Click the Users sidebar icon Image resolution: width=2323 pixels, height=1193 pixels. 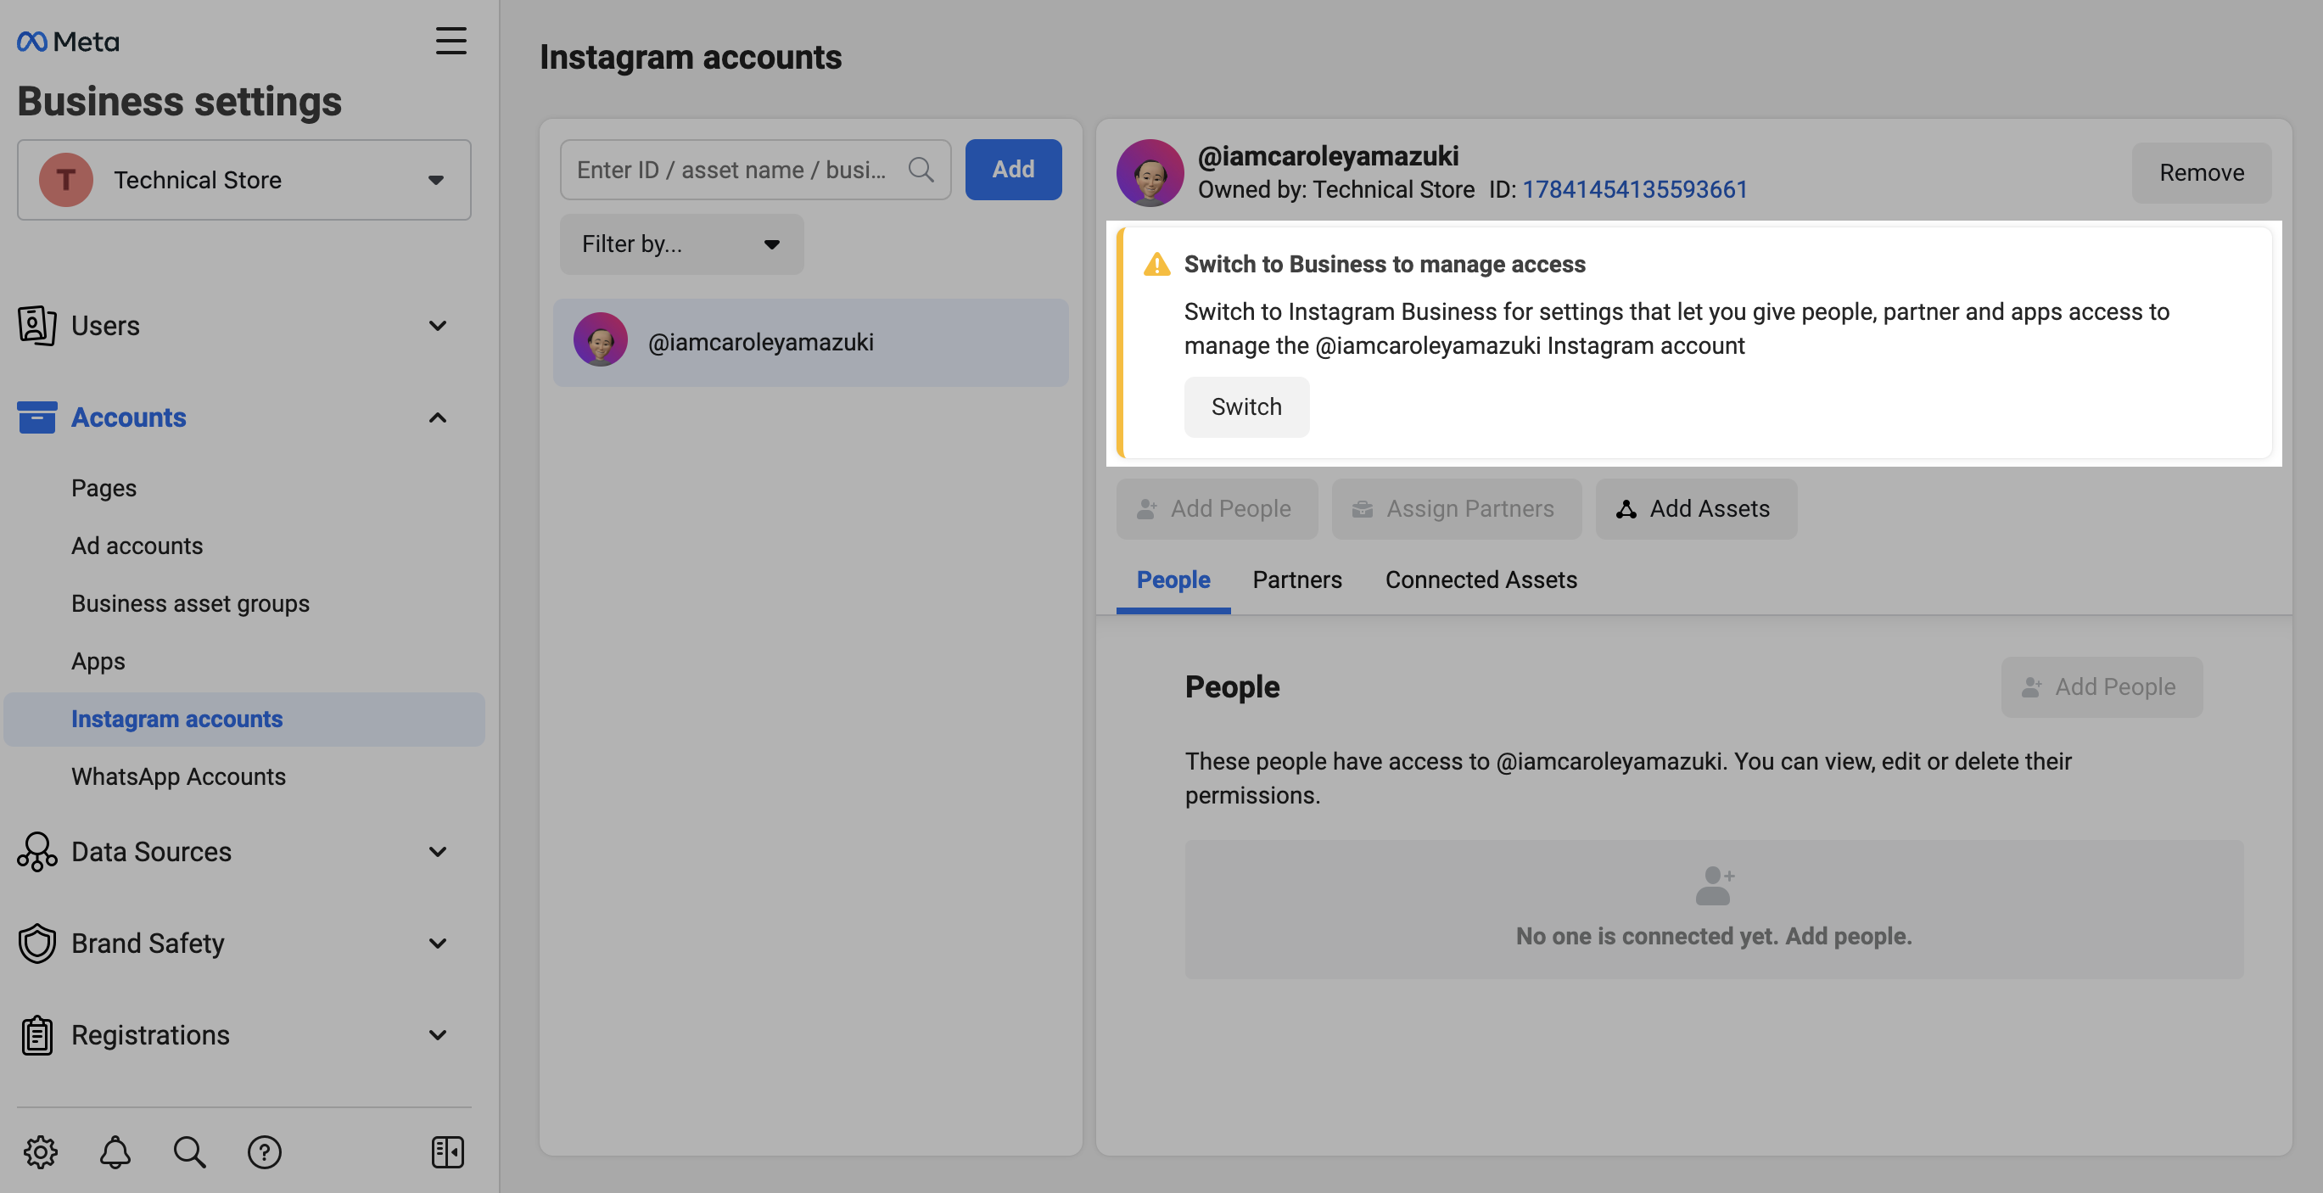point(36,326)
